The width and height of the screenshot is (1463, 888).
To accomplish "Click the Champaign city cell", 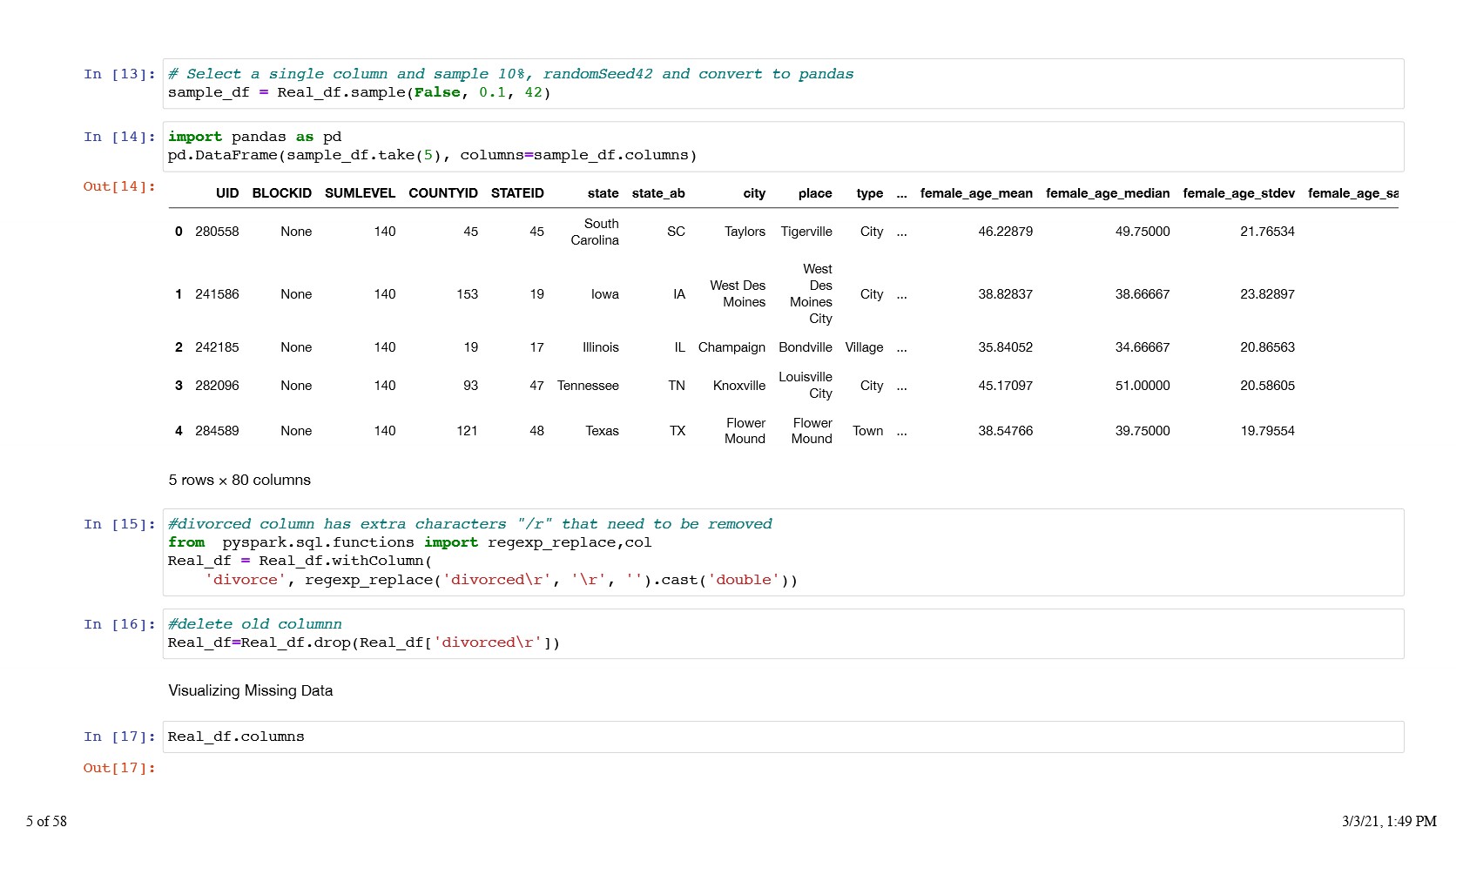I will [731, 347].
